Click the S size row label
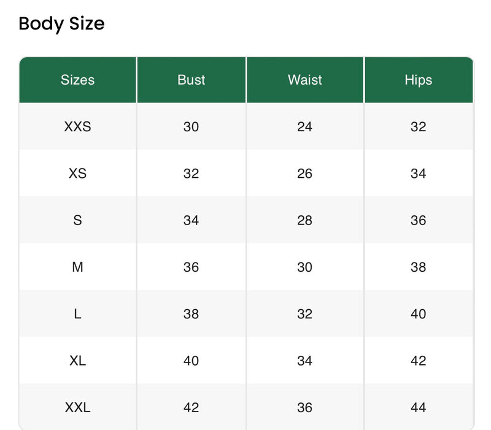Image resolution: width=491 pixels, height=430 pixels. (x=77, y=220)
